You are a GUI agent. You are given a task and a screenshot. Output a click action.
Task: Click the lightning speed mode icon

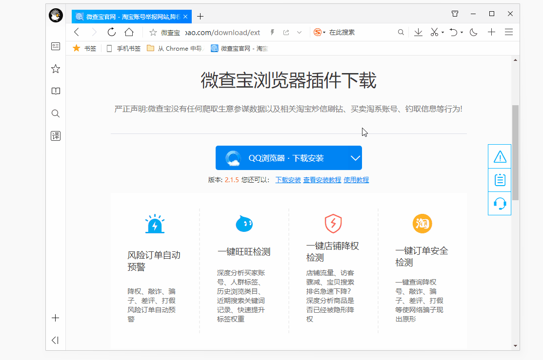pyautogui.click(x=273, y=32)
